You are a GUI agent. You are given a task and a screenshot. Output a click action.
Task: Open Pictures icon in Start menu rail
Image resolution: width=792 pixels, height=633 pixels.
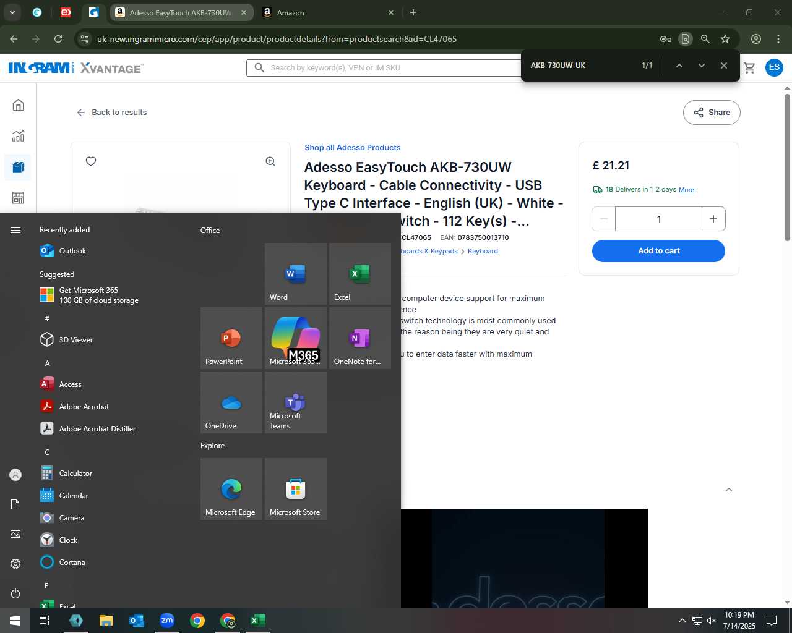[15, 534]
